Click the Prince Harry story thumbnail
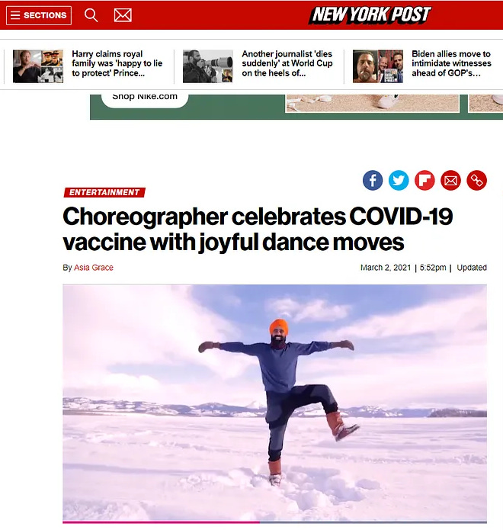 click(x=38, y=66)
